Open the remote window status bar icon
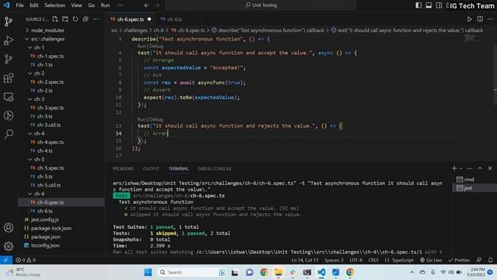This screenshot has width=497, height=280. (6, 260)
